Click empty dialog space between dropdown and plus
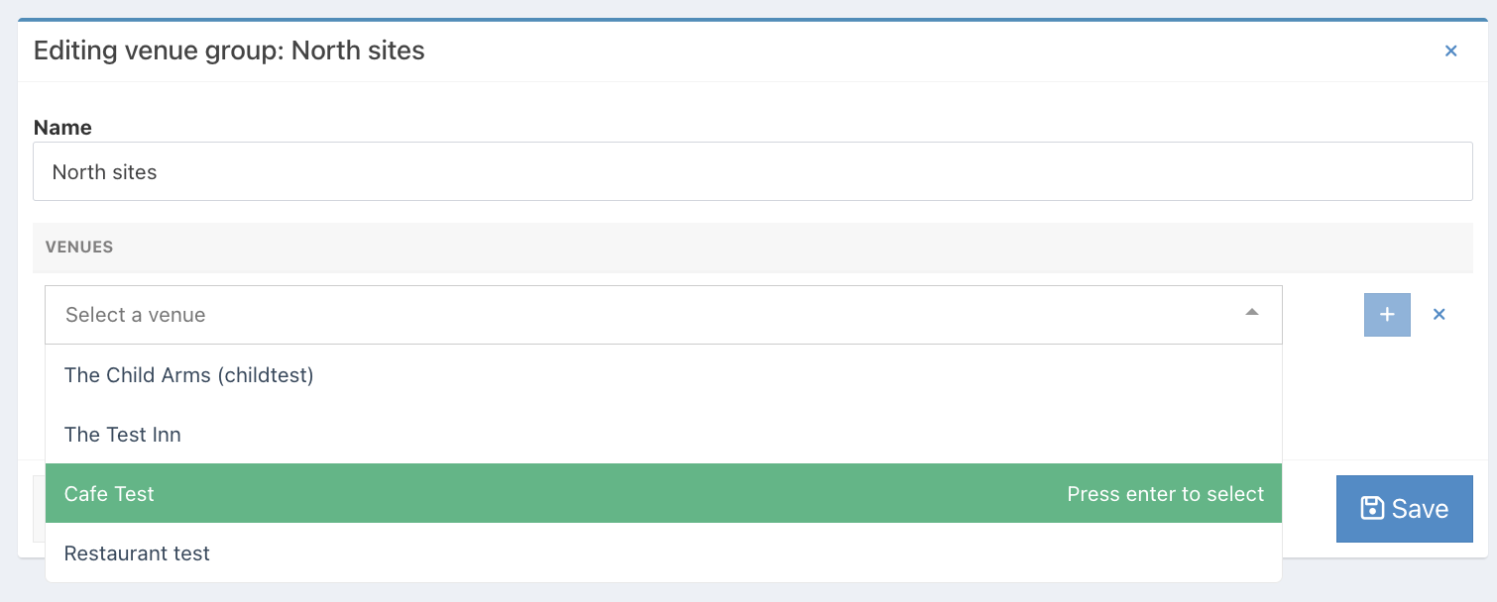Image resolution: width=1497 pixels, height=602 pixels. tap(1324, 315)
